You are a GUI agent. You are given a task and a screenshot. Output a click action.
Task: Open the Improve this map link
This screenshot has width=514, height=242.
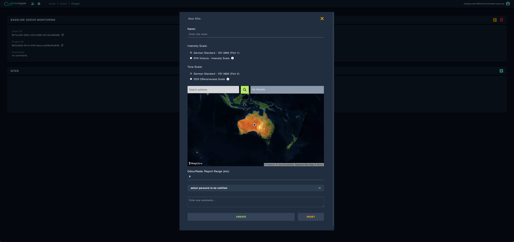point(304,165)
